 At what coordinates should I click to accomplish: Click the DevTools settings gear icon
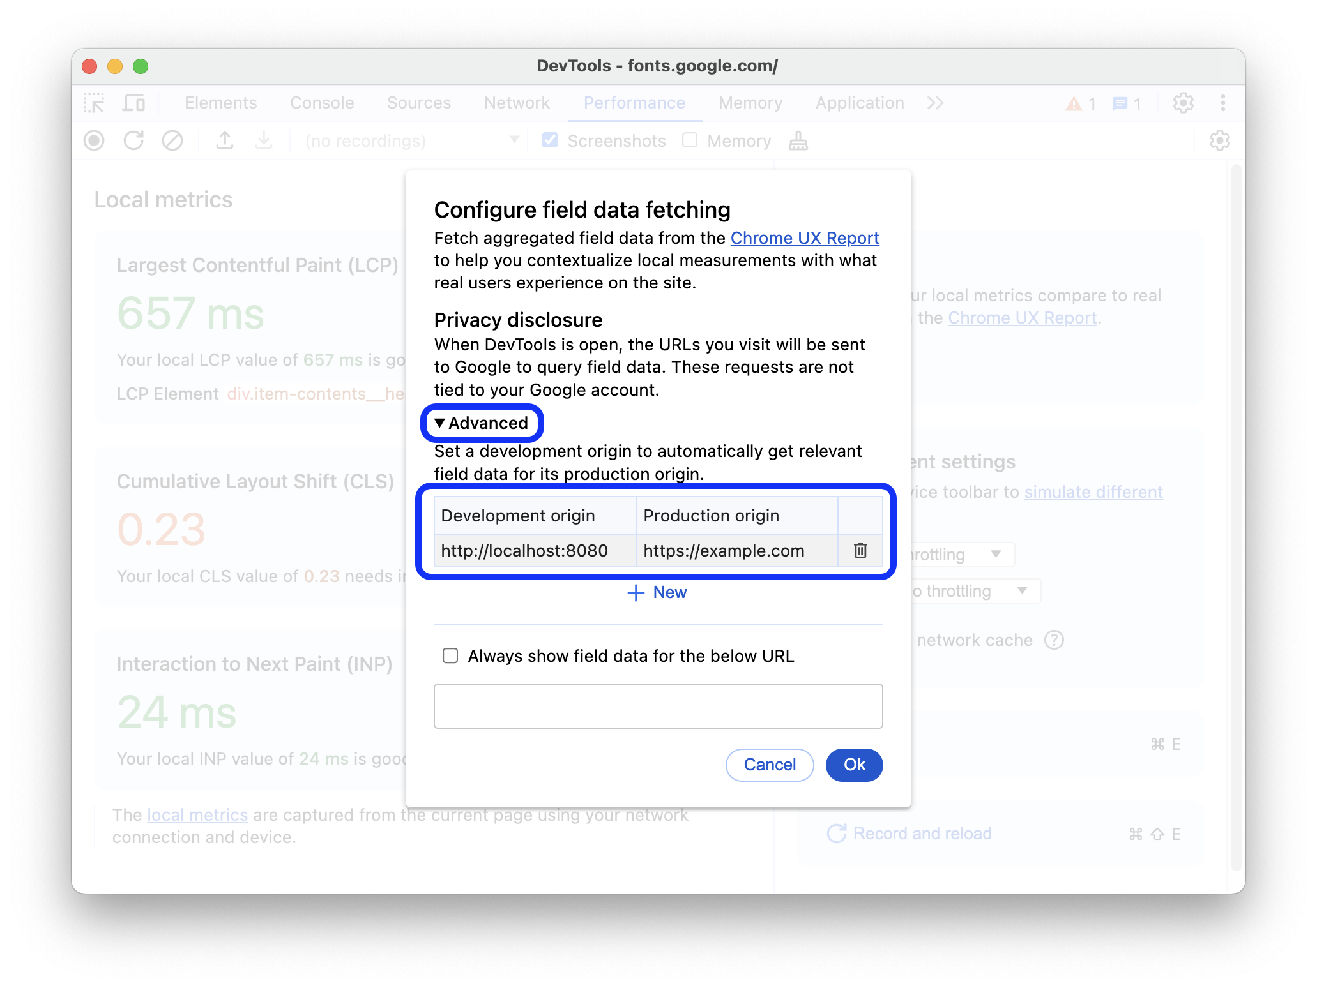point(1182,103)
